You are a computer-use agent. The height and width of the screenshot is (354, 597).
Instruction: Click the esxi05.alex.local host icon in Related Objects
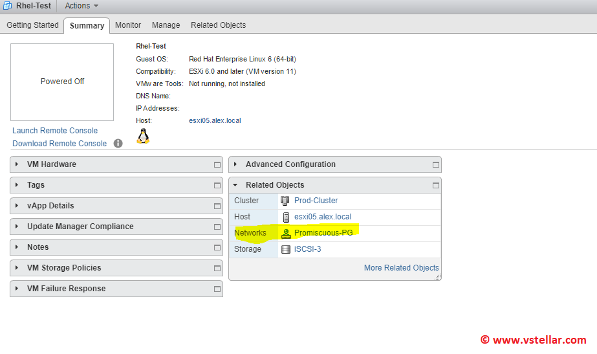(x=285, y=217)
